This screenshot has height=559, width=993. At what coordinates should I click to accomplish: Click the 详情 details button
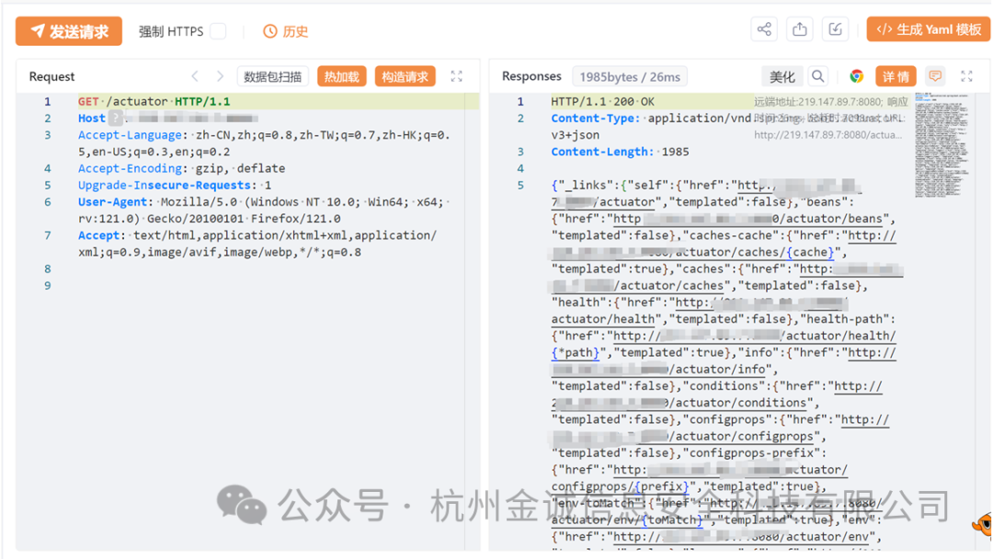click(x=896, y=76)
